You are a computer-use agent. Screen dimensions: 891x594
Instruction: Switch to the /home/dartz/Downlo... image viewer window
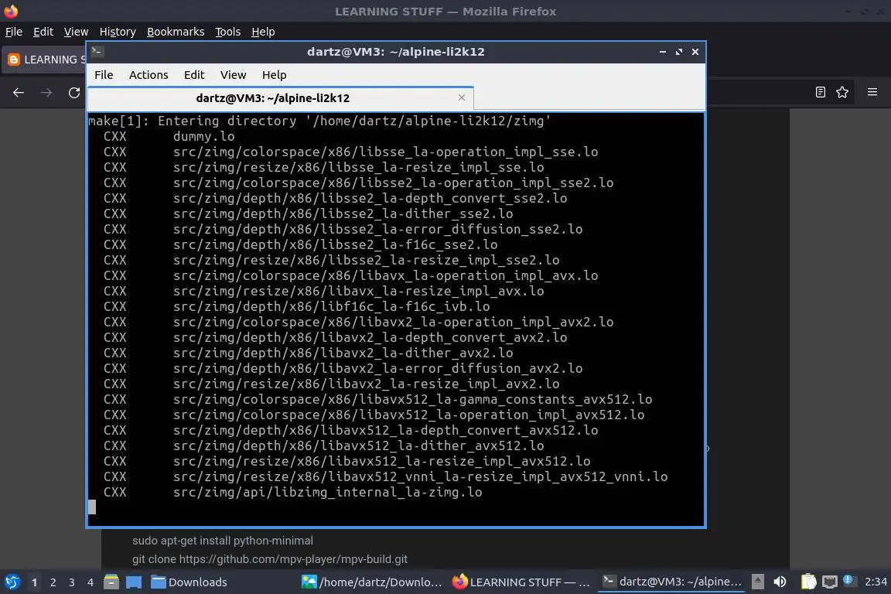pos(371,582)
